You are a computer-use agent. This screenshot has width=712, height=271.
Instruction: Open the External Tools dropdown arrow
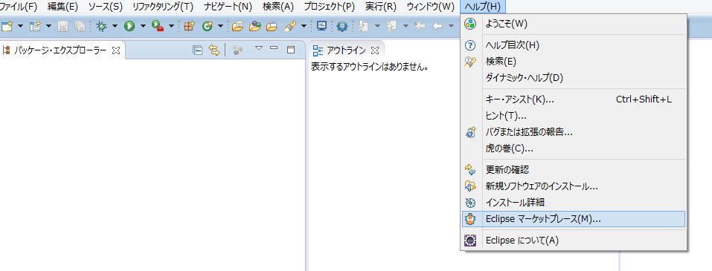pyautogui.click(x=171, y=26)
